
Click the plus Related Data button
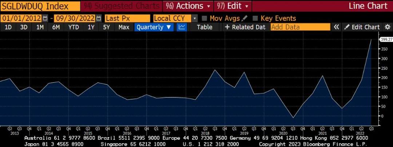click(x=245, y=27)
